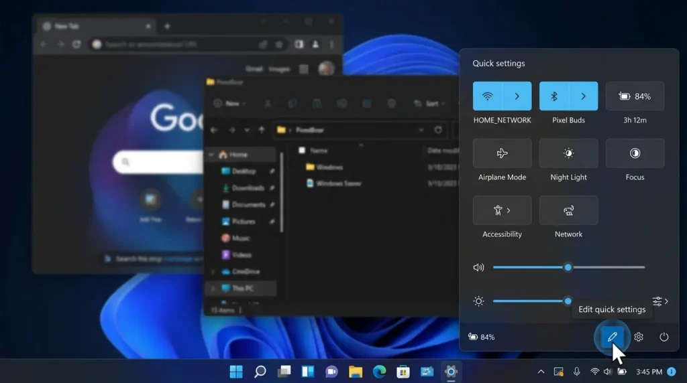Open Microsoft Store from taskbar
This screenshot has height=383, width=687.
pos(403,372)
